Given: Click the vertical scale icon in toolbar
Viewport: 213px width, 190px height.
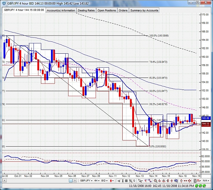Looking at the screenshot, I should 123,181.
